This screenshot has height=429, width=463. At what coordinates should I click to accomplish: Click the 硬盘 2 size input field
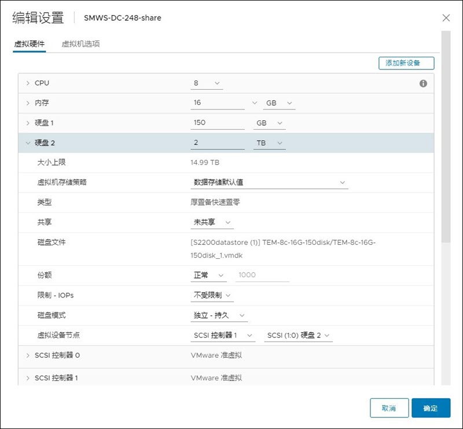[217, 143]
